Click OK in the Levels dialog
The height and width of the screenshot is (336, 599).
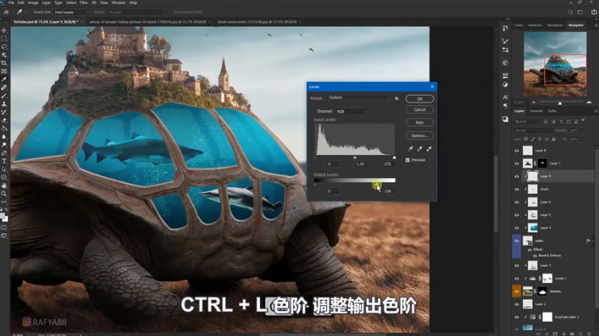tap(418, 99)
